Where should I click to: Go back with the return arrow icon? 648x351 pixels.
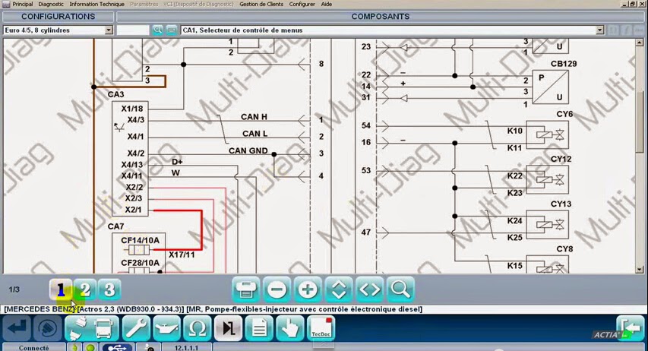(x=17, y=328)
